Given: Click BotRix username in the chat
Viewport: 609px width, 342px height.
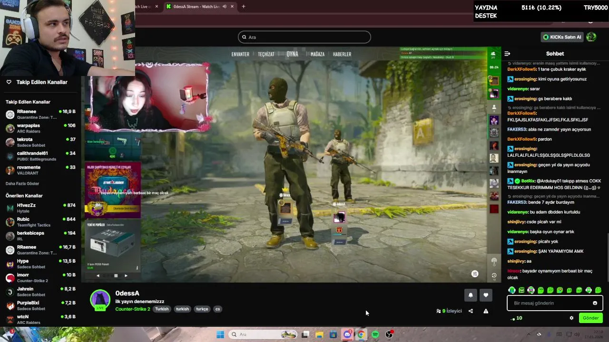Looking at the screenshot, I should coord(529,181).
